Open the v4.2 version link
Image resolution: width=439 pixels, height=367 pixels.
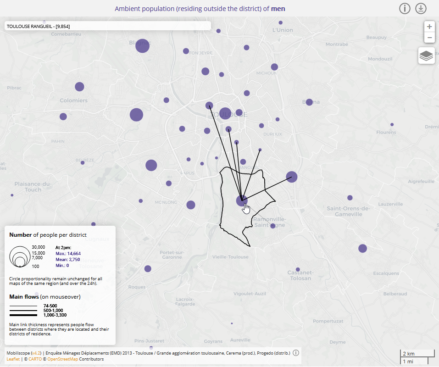pos(36,353)
